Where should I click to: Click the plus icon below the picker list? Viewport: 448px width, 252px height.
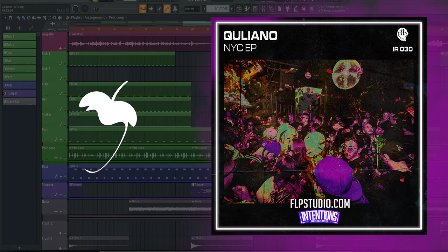pos(19,248)
